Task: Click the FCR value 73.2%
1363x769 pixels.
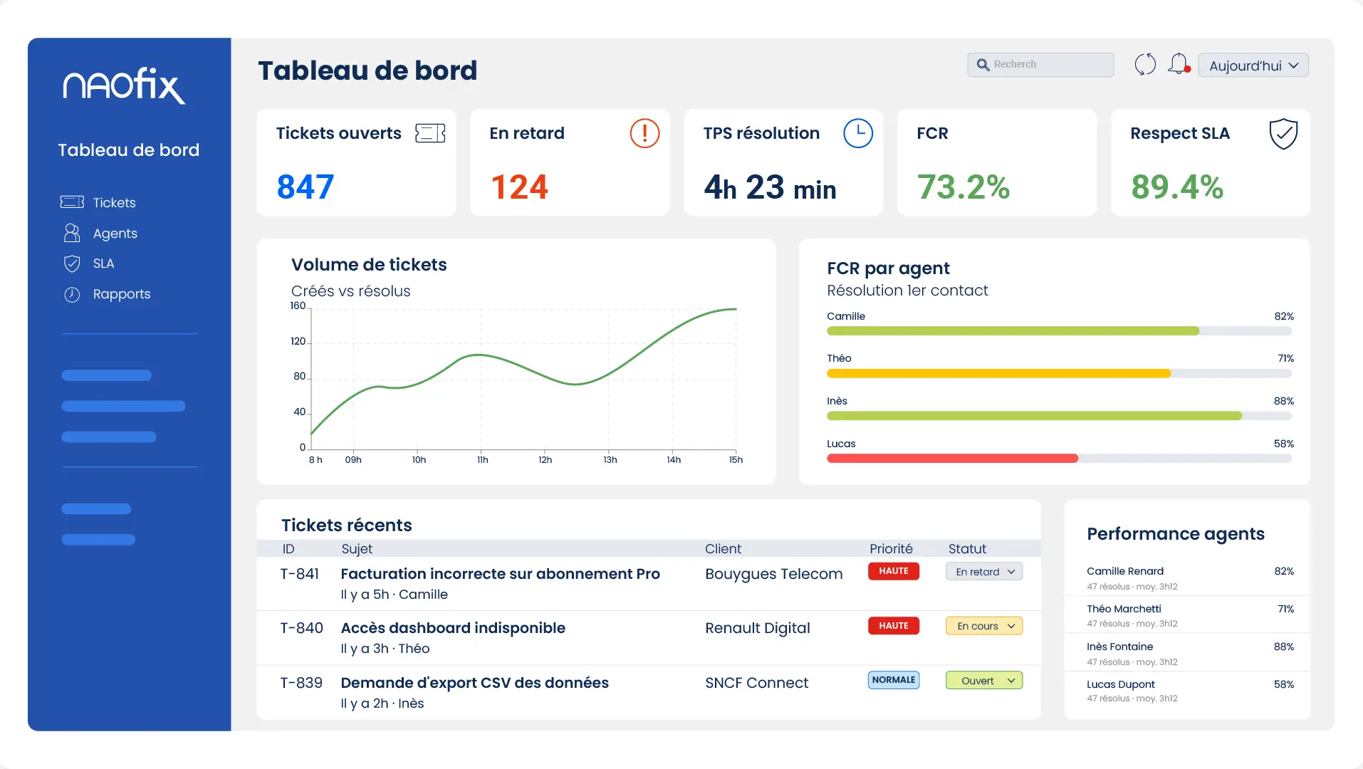Action: coord(963,187)
